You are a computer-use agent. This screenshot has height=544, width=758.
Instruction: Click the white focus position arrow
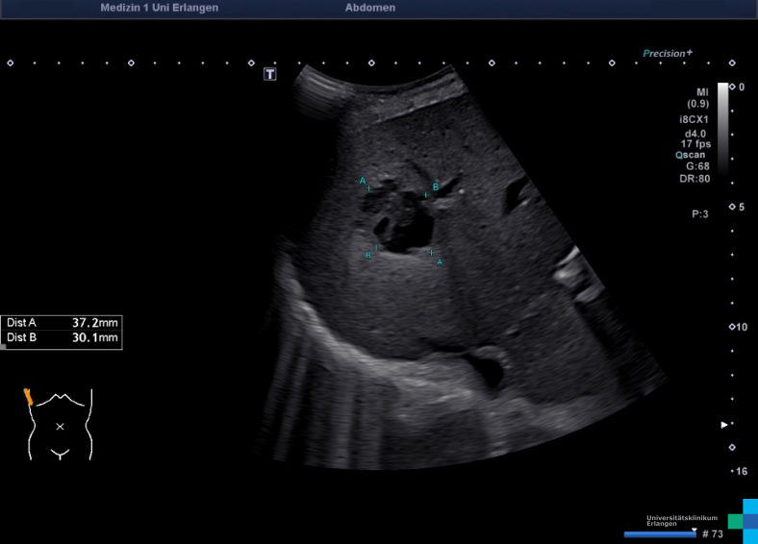coord(724,424)
